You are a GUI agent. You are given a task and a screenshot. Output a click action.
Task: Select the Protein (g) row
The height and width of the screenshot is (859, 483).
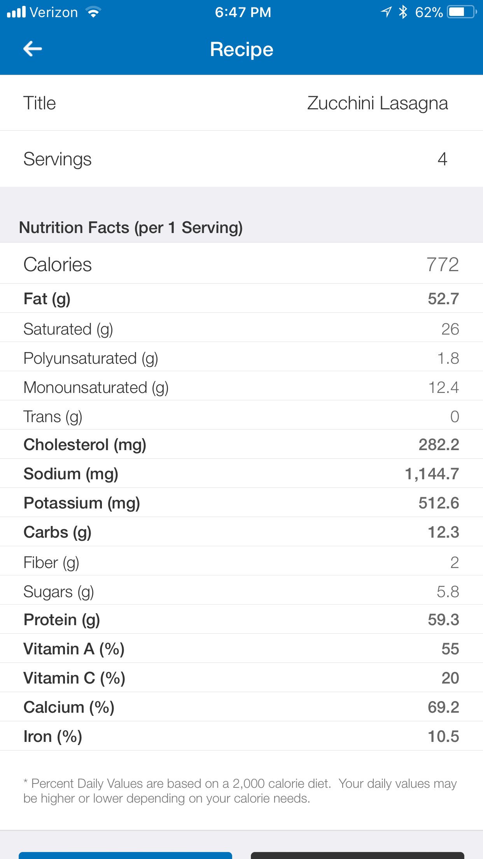pyautogui.click(x=241, y=620)
